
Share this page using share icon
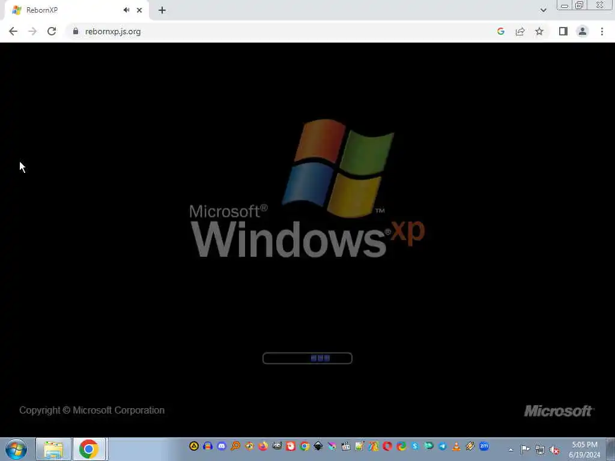(520, 31)
